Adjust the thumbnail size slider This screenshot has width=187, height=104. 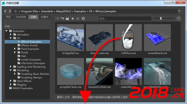point(161,18)
